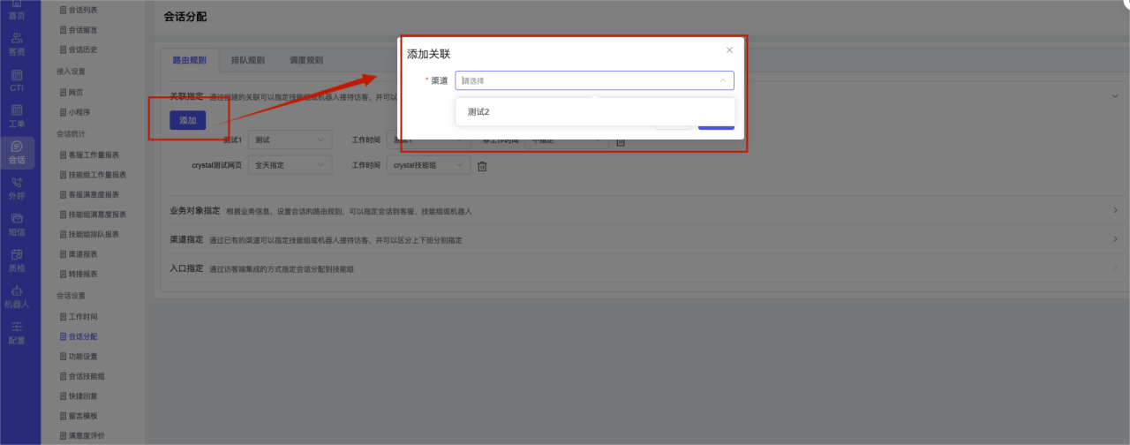Image resolution: width=1130 pixels, height=445 pixels.
Task: Open 客服工作量报表 report
Action: (88, 155)
